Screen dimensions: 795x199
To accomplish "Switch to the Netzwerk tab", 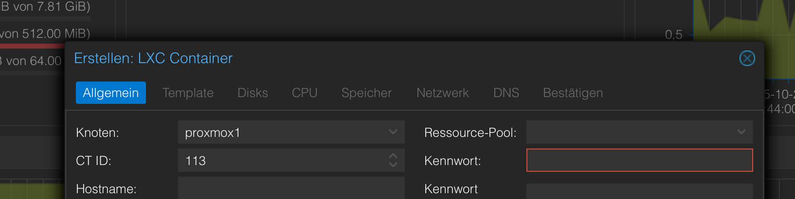I will (x=442, y=93).
